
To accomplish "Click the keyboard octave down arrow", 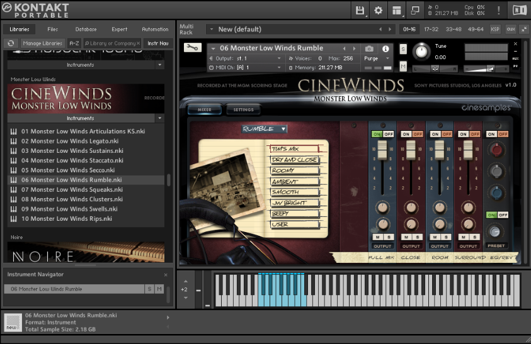I will click(186, 297).
